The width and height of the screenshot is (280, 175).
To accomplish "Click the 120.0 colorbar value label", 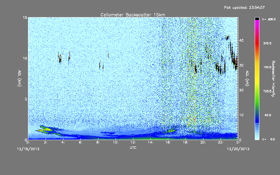I will (267, 91).
